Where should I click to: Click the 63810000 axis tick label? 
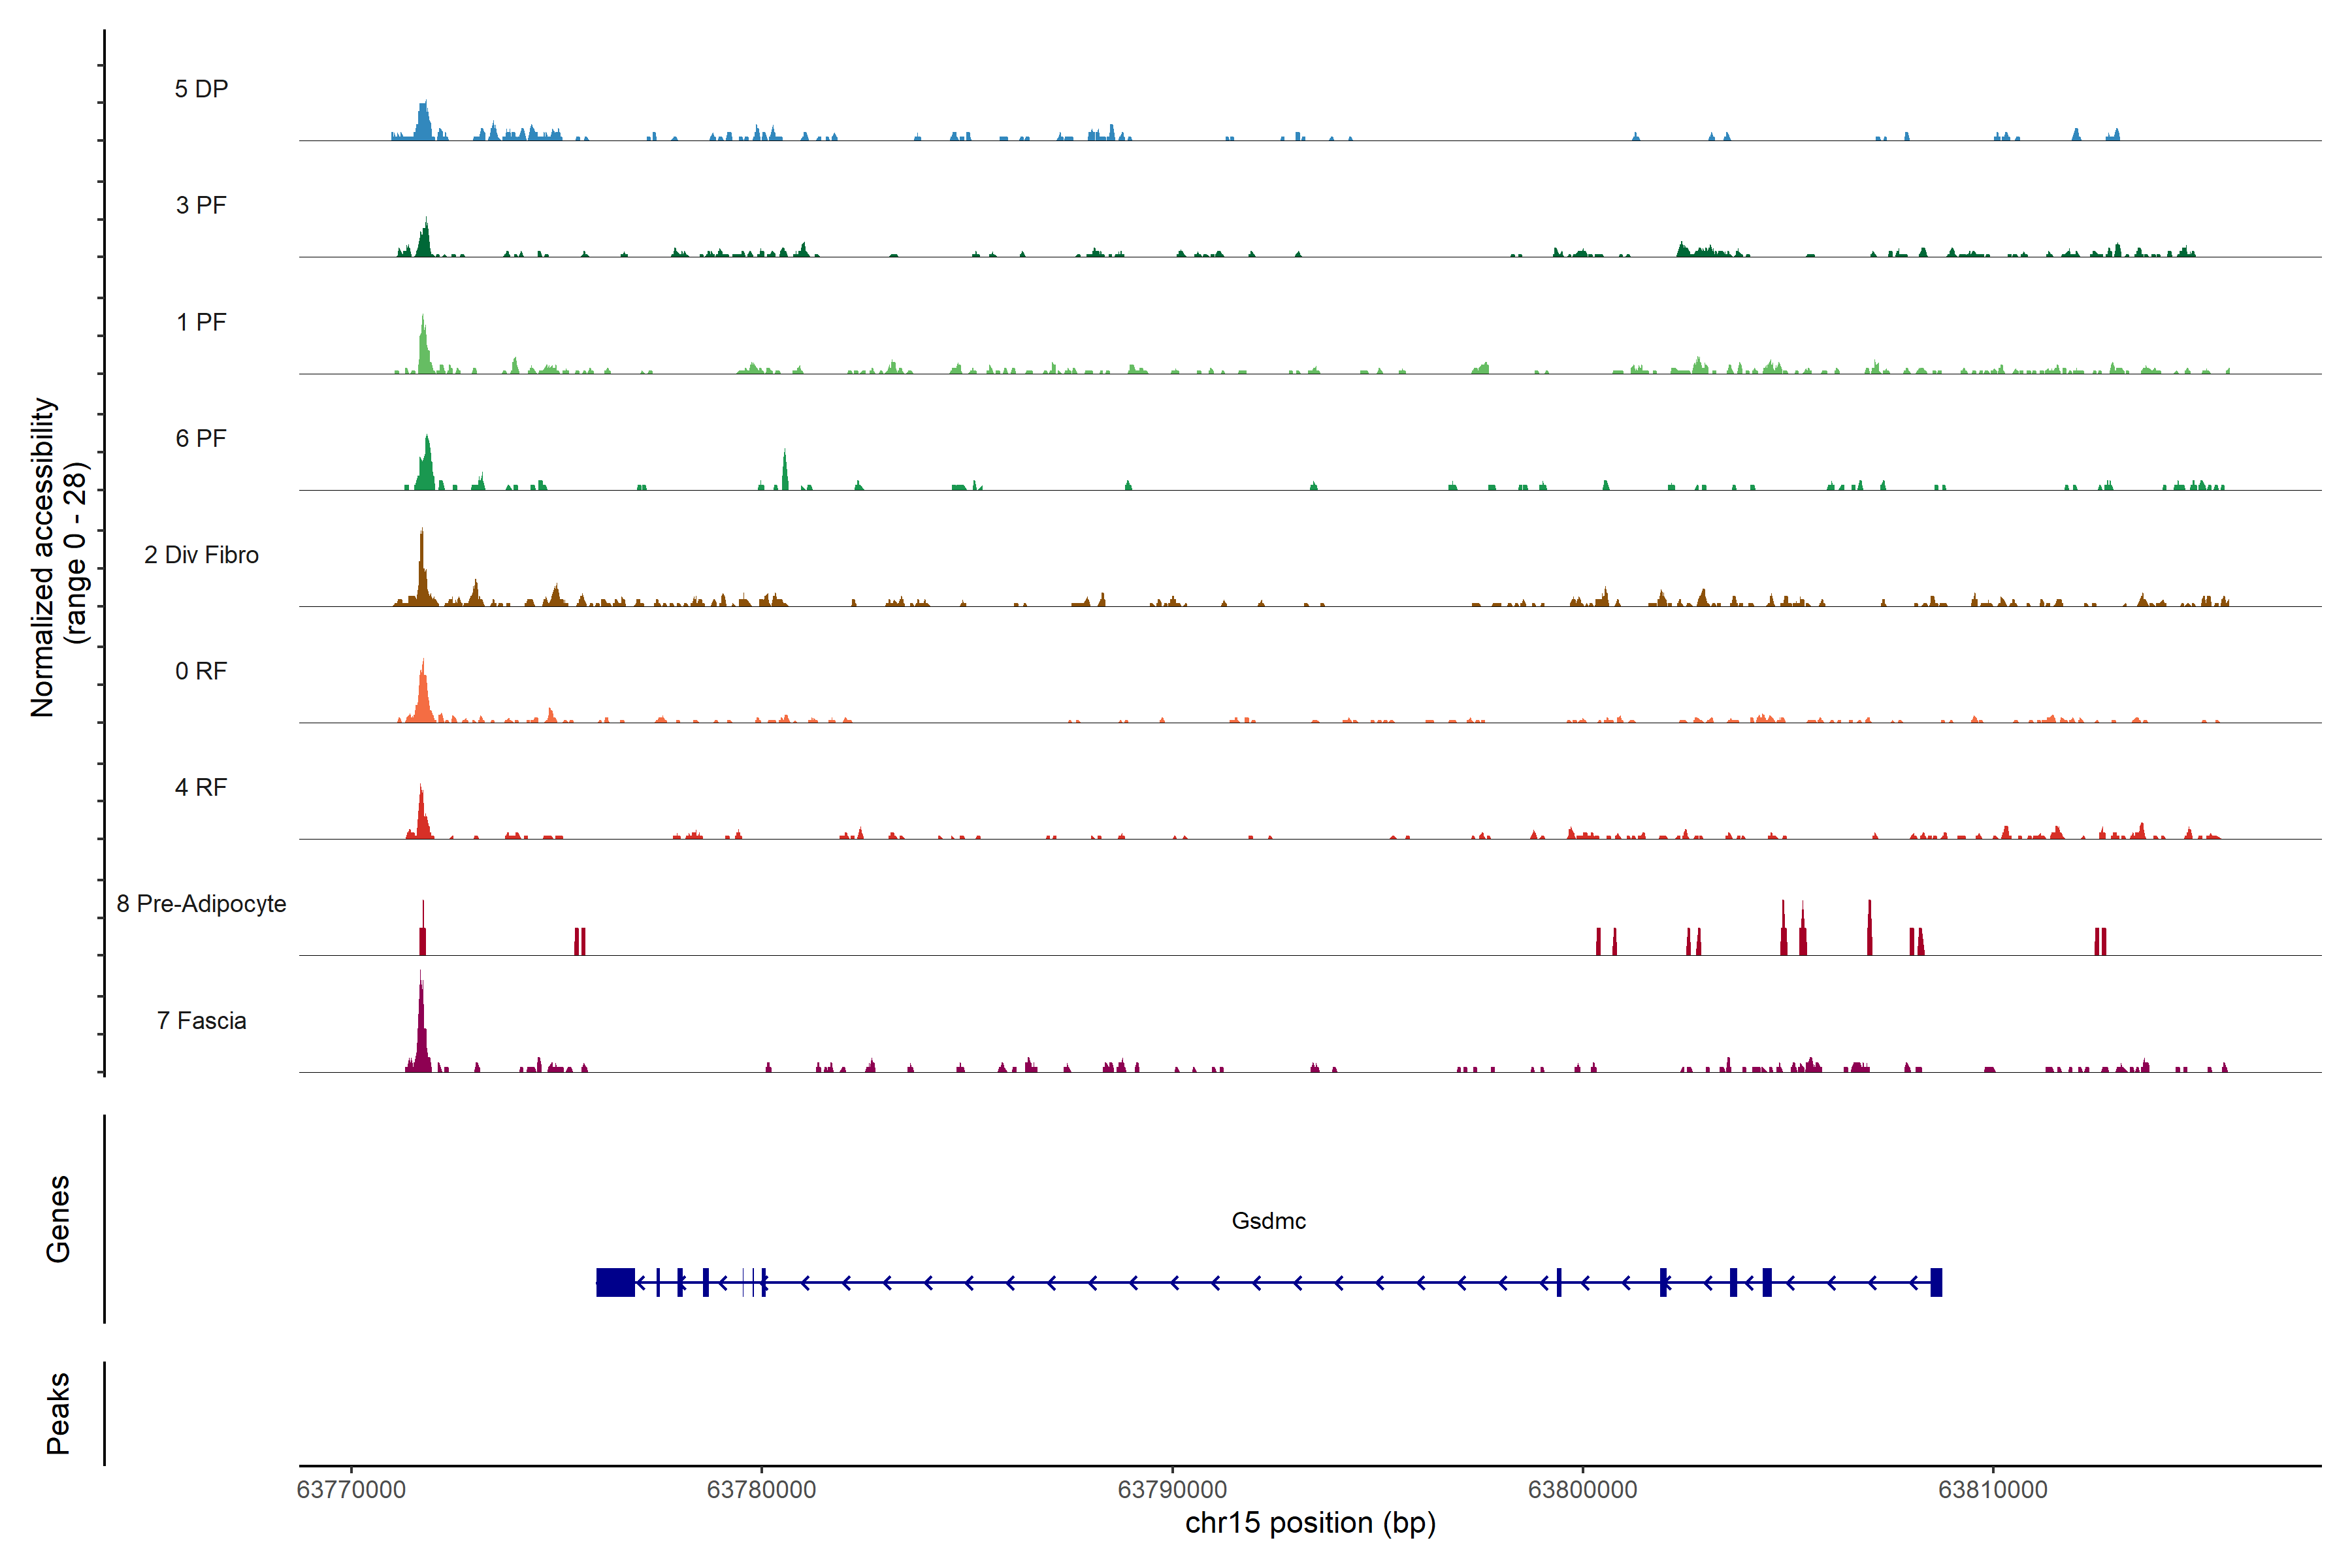tap(1993, 1489)
